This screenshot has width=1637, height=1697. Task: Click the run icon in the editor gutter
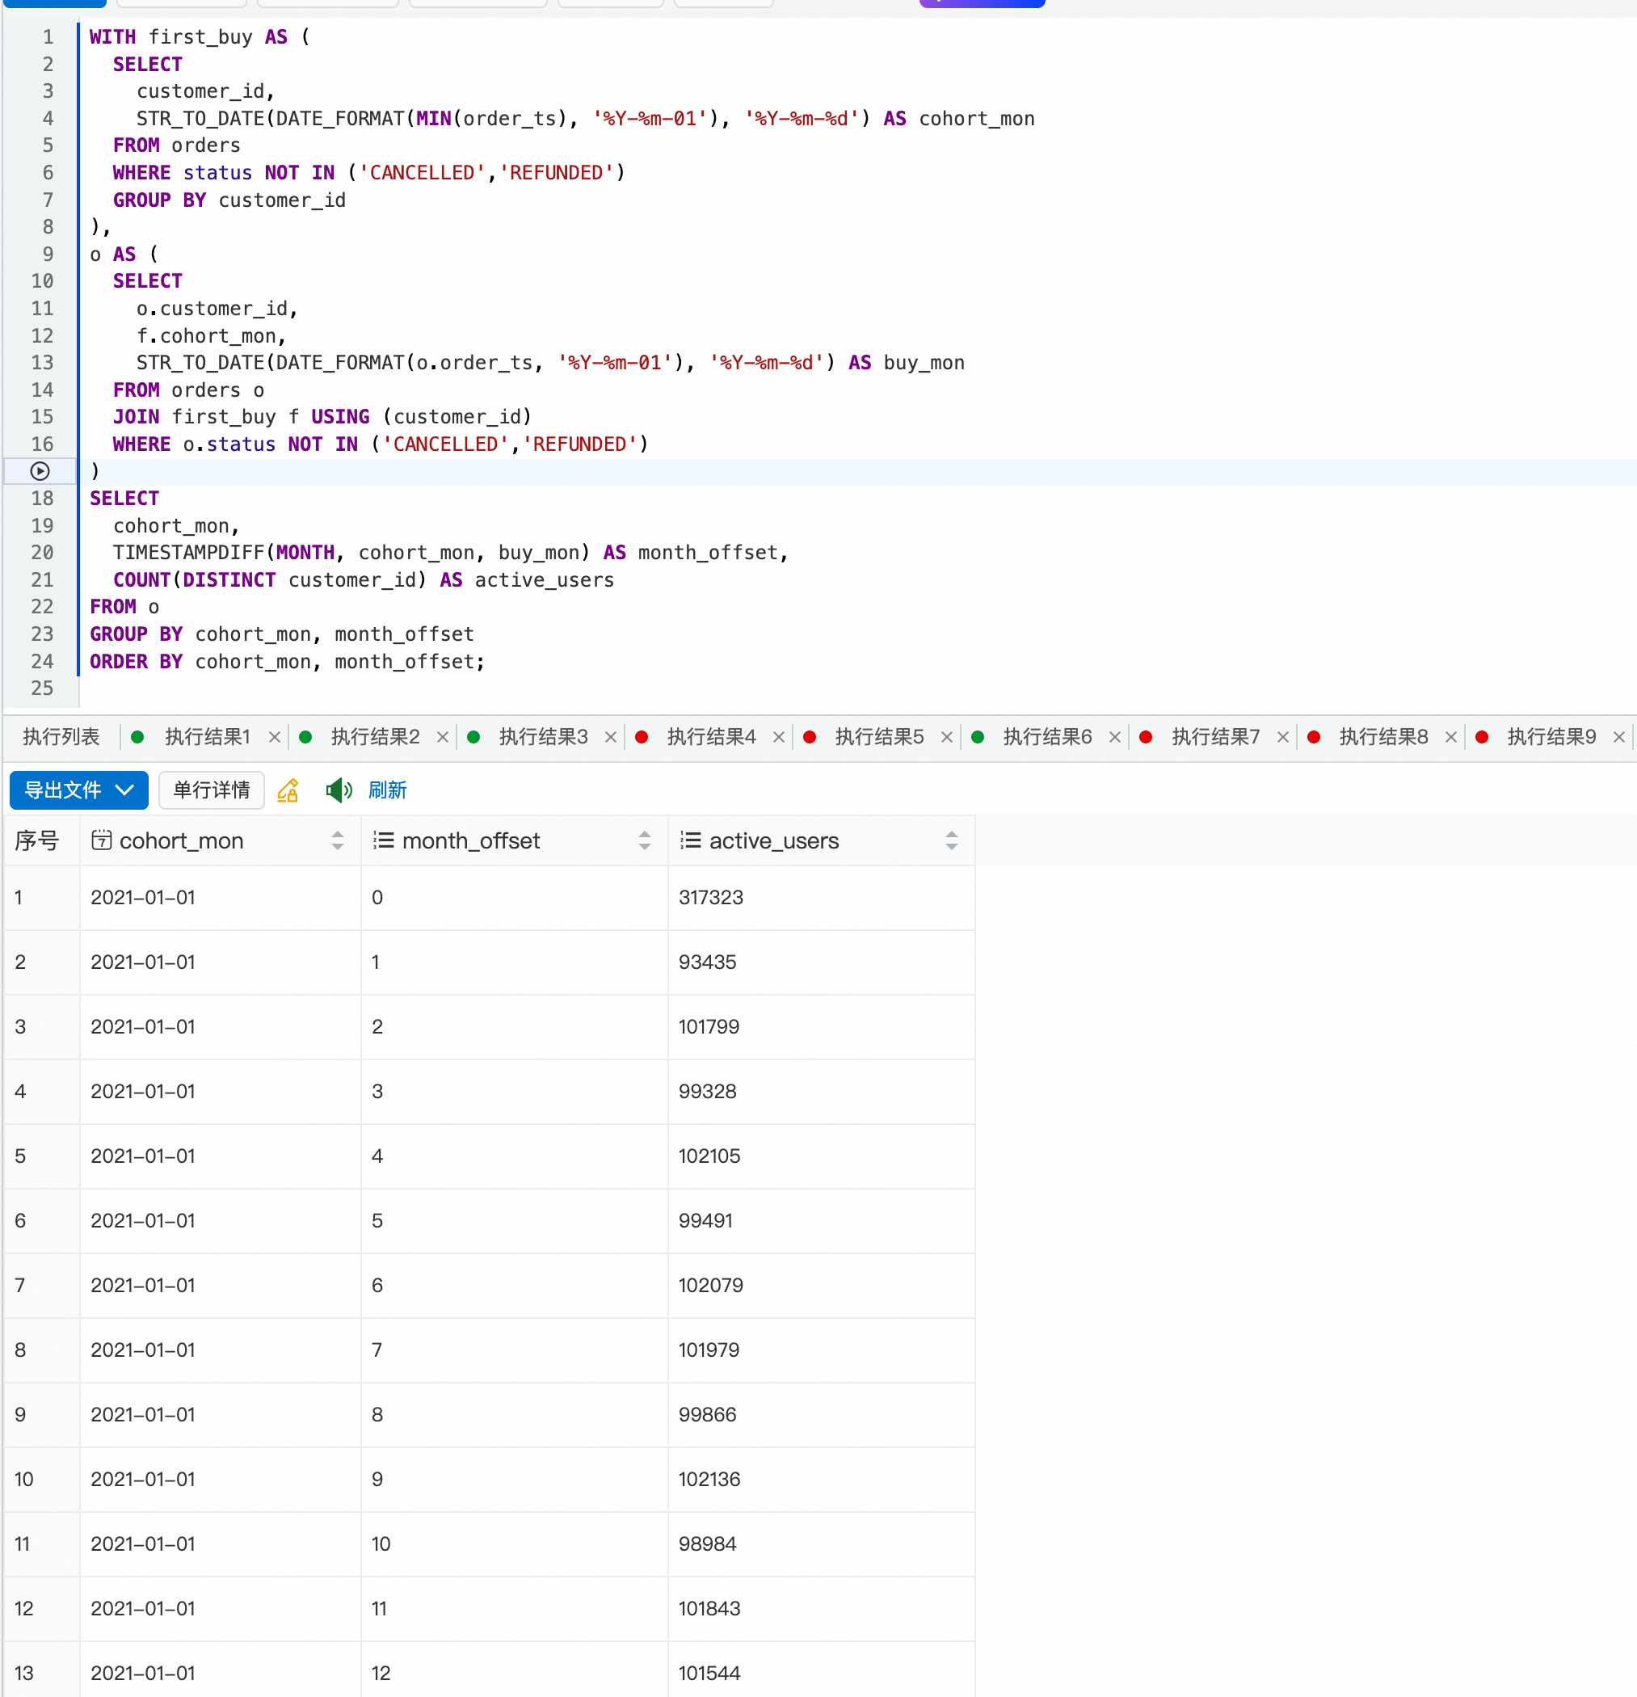pyautogui.click(x=40, y=471)
